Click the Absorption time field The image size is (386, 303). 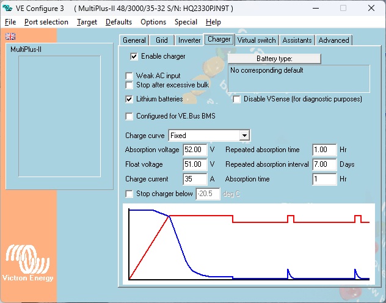click(324, 179)
